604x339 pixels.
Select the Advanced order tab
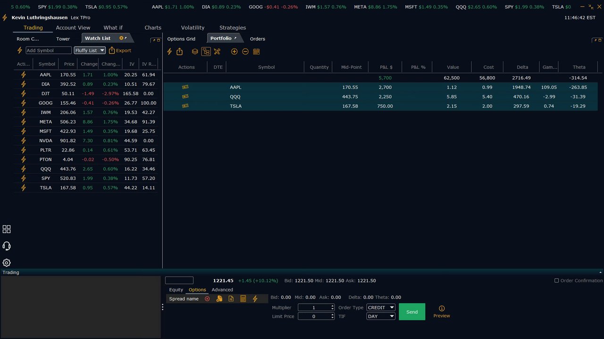point(222,290)
